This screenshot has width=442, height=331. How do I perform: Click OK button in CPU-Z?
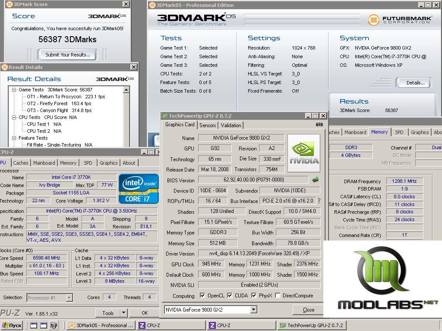click(145, 313)
